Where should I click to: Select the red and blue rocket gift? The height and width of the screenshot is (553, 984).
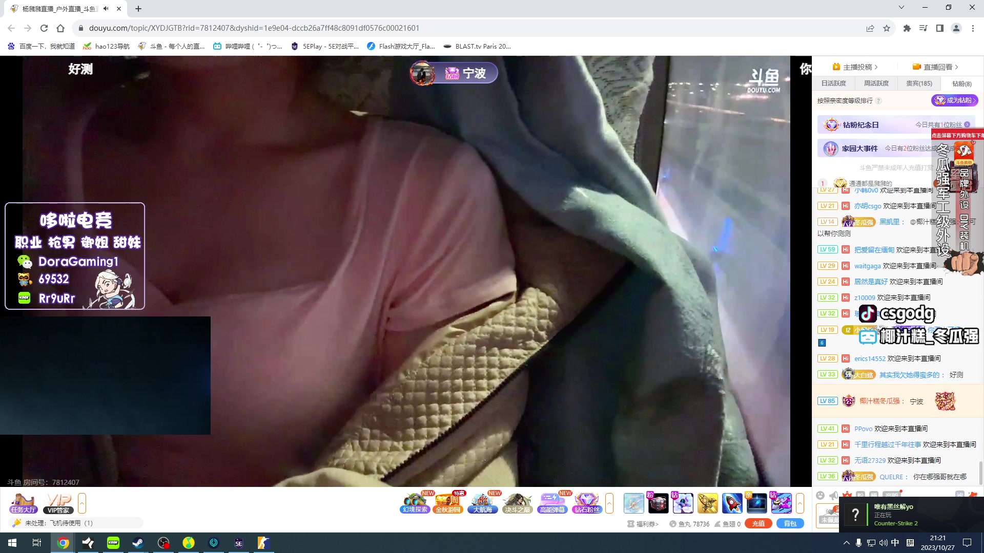click(732, 503)
